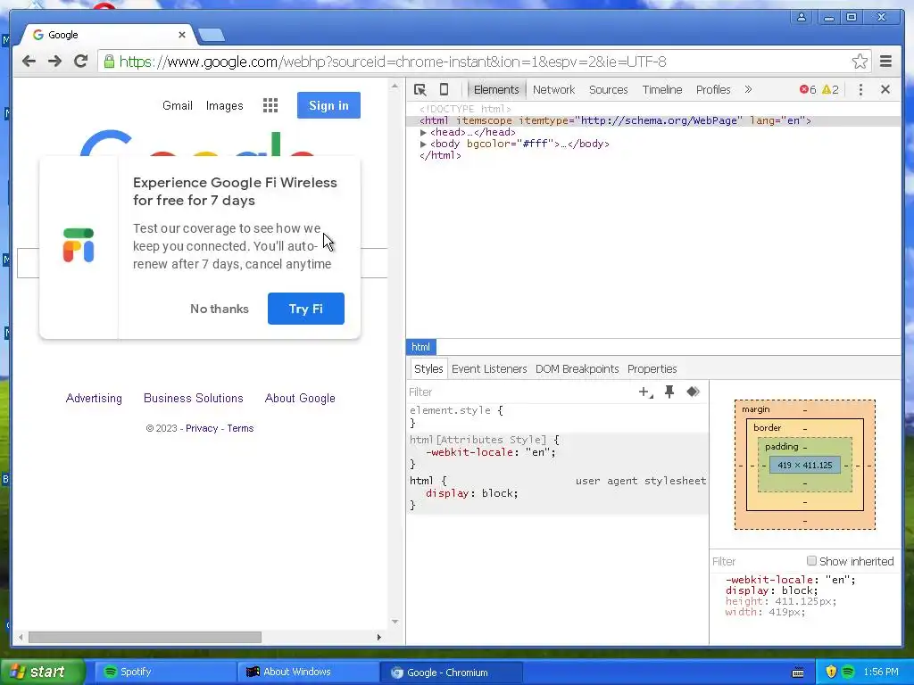Open the Timeline tab
Image resolution: width=914 pixels, height=685 pixels.
(662, 90)
